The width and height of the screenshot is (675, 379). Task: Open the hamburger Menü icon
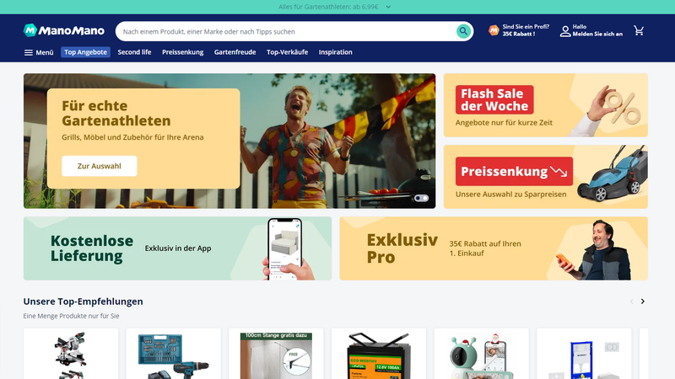(29, 52)
